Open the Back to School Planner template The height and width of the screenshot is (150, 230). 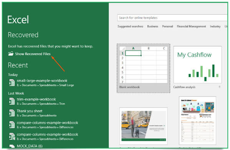(x=197, y=120)
